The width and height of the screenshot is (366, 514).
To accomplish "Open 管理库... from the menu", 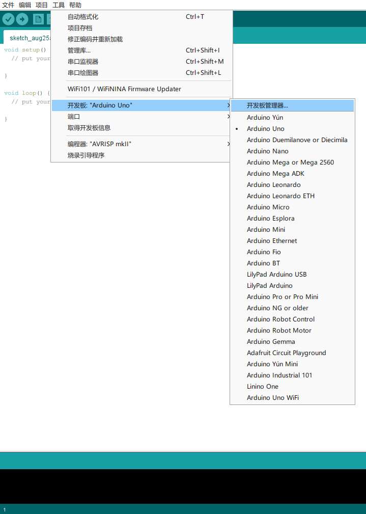I will [x=142, y=50].
